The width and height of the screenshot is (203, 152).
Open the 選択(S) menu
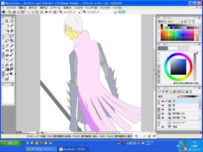point(44,8)
